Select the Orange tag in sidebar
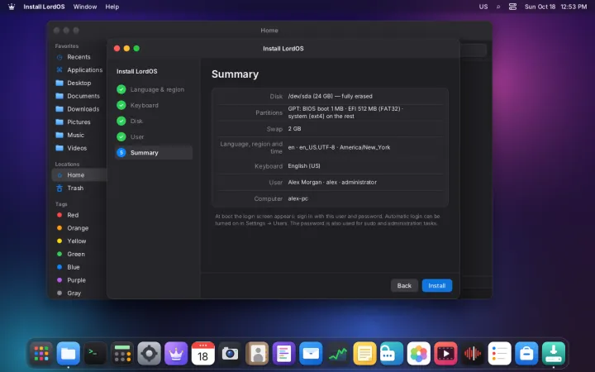The image size is (595, 372). (79, 228)
